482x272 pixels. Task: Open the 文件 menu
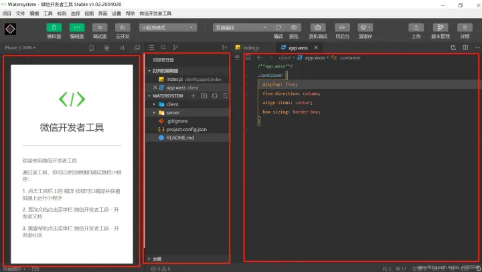(21, 13)
